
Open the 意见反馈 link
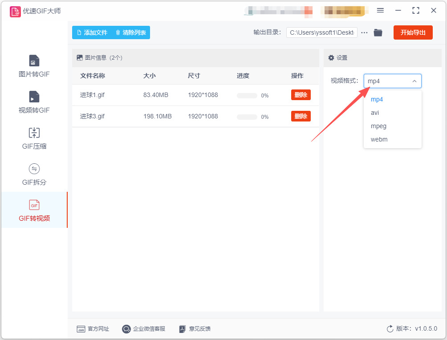[200, 329]
